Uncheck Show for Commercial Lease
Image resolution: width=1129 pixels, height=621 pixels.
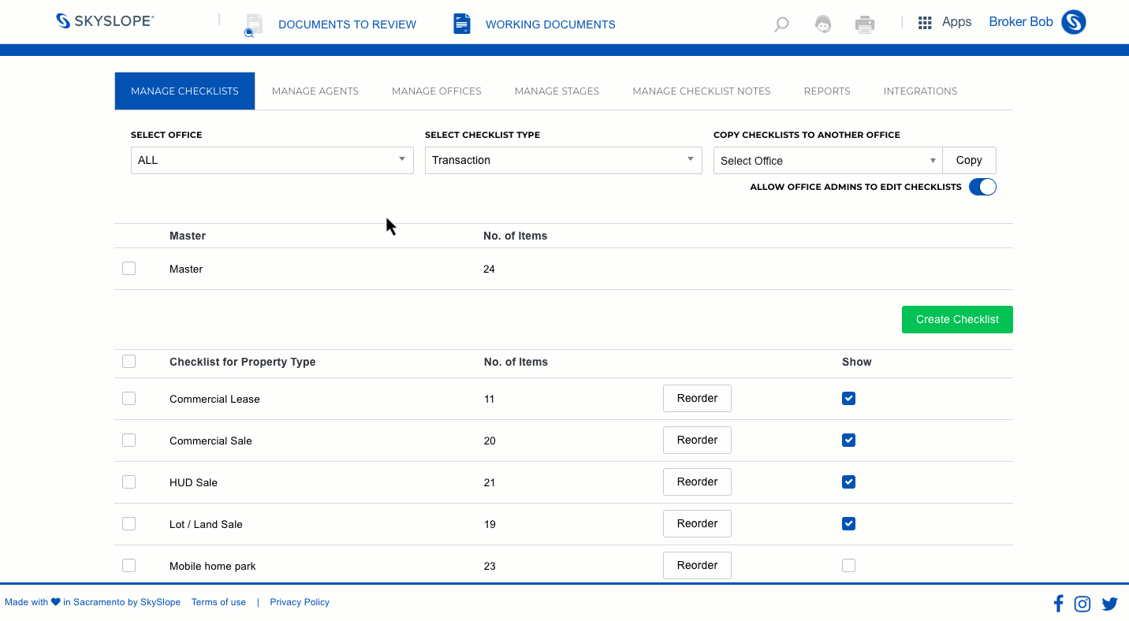click(848, 399)
